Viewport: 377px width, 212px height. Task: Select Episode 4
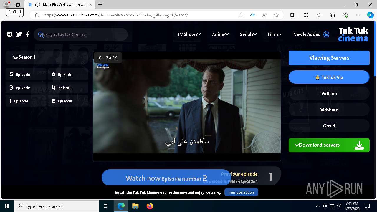click(x=68, y=88)
